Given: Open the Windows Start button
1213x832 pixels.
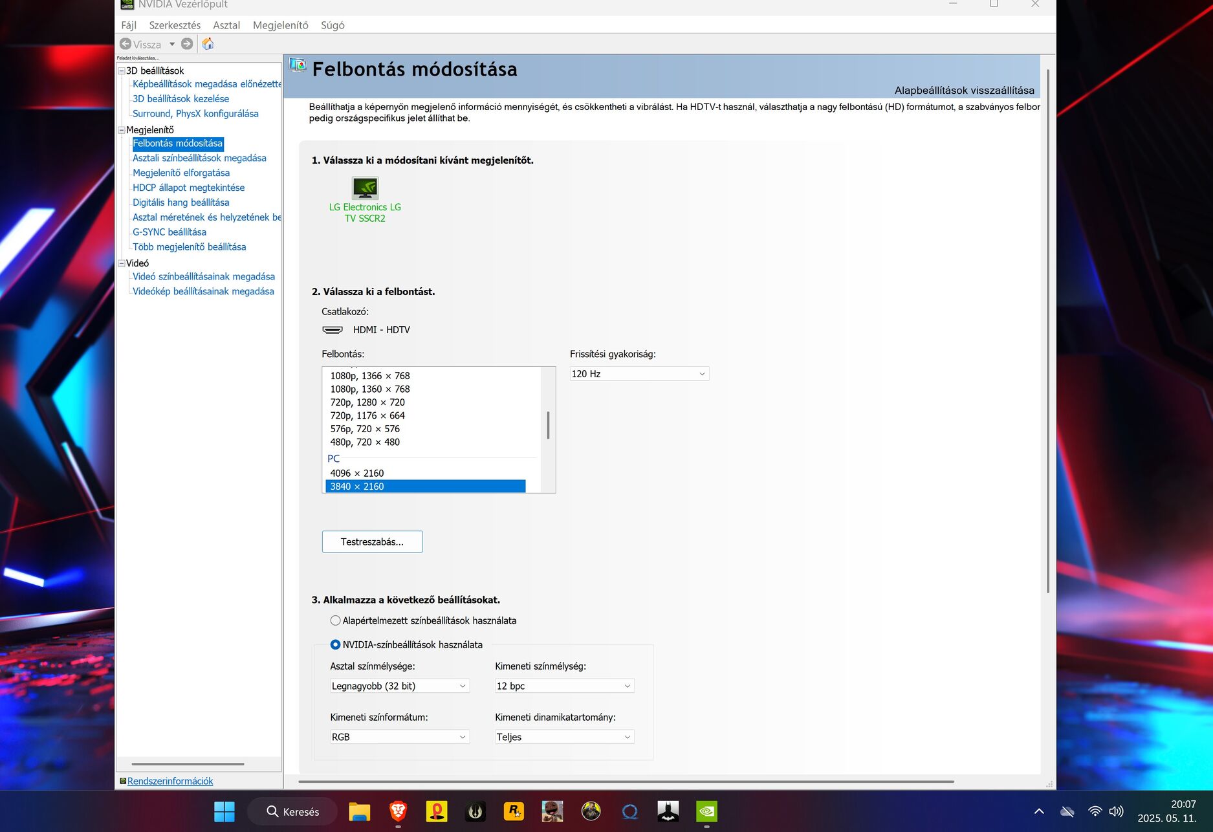Looking at the screenshot, I should [224, 811].
